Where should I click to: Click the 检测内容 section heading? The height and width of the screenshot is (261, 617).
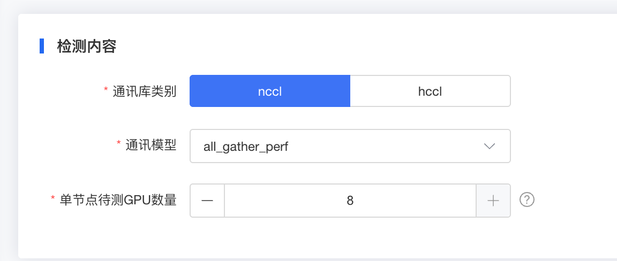tap(87, 46)
